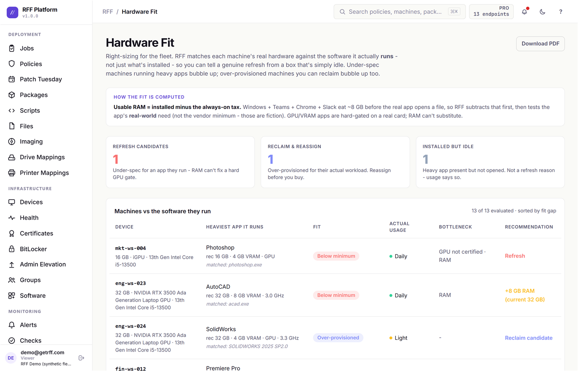
Task: Click the Printer Mappings printer icon
Action: click(12, 173)
